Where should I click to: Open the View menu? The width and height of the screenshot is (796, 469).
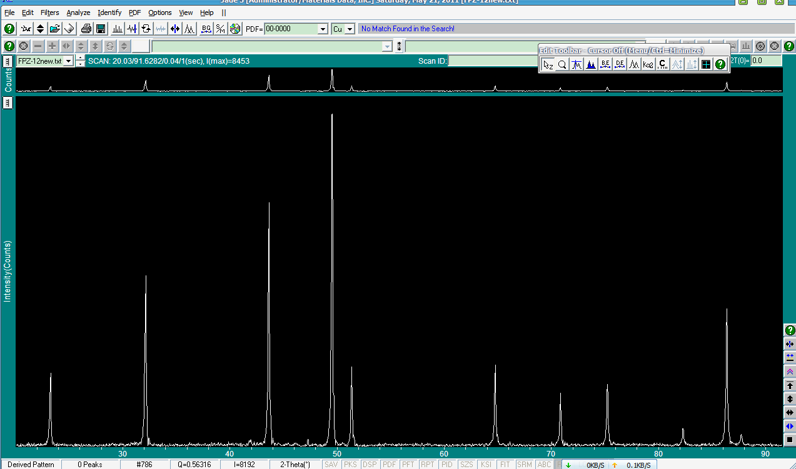tap(186, 12)
